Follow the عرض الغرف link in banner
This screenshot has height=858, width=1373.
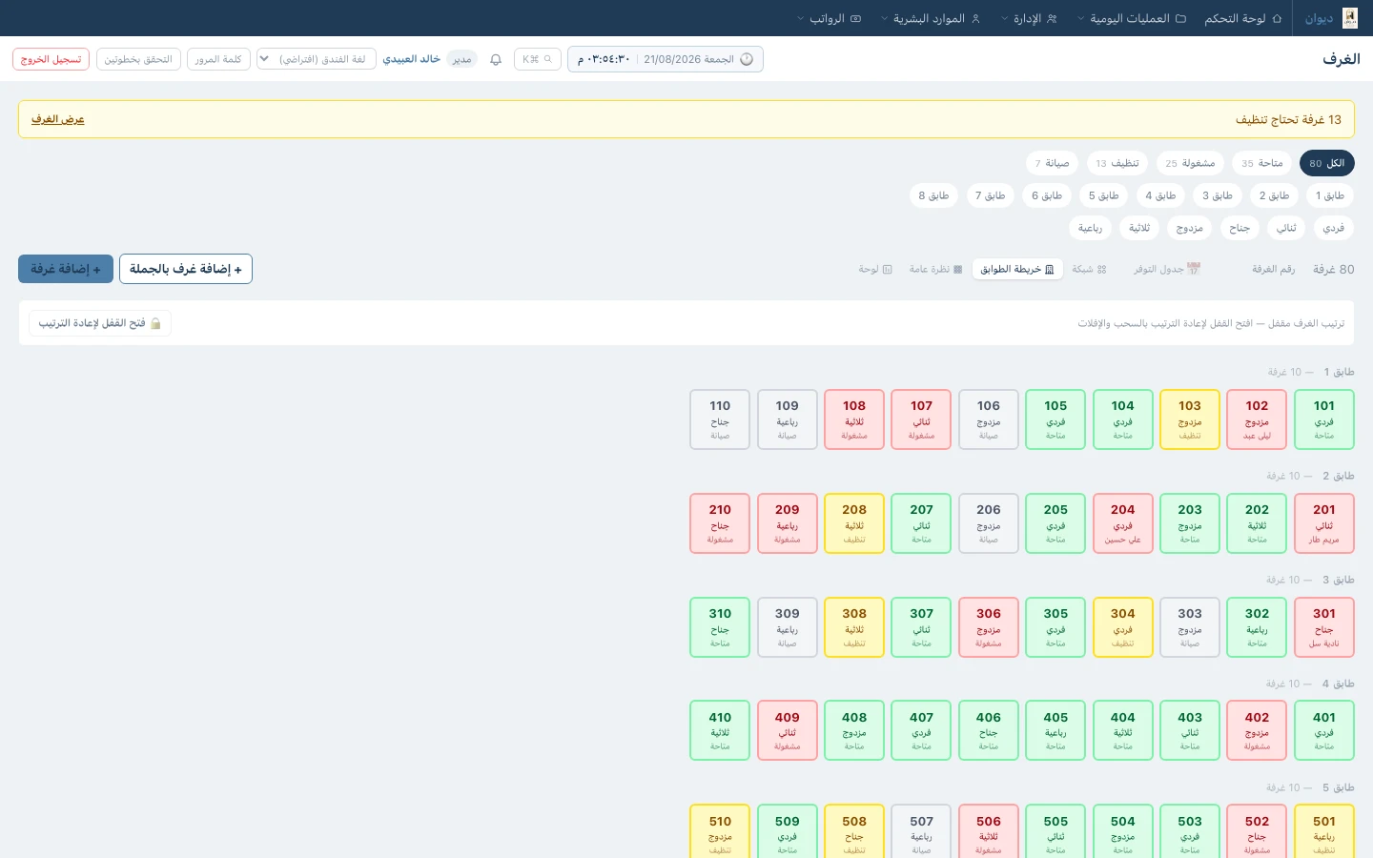(58, 119)
